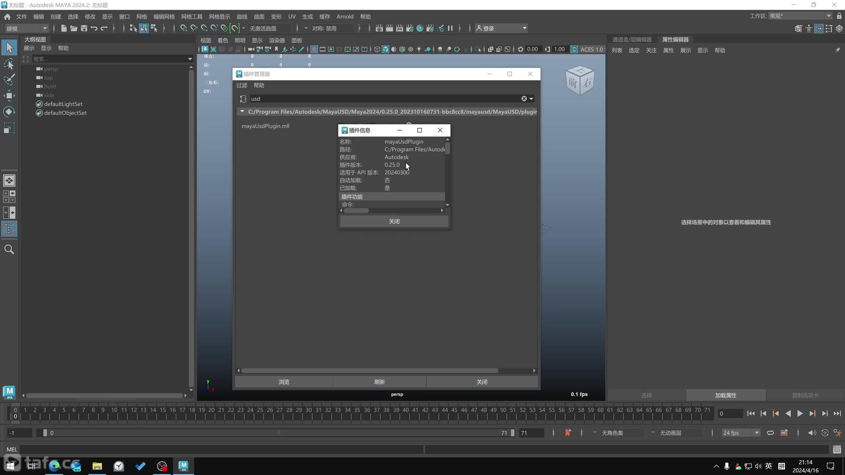Image resolution: width=845 pixels, height=475 pixels.
Task: Click the 浏览 button in Plug-in Manager
Action: click(284, 382)
